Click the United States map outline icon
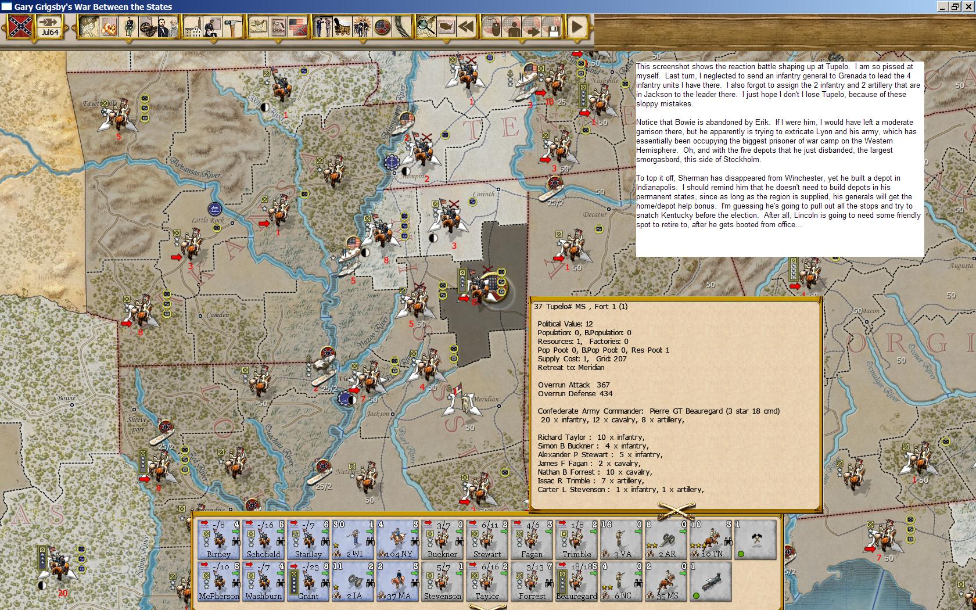The width and height of the screenshot is (976, 610). (x=446, y=27)
